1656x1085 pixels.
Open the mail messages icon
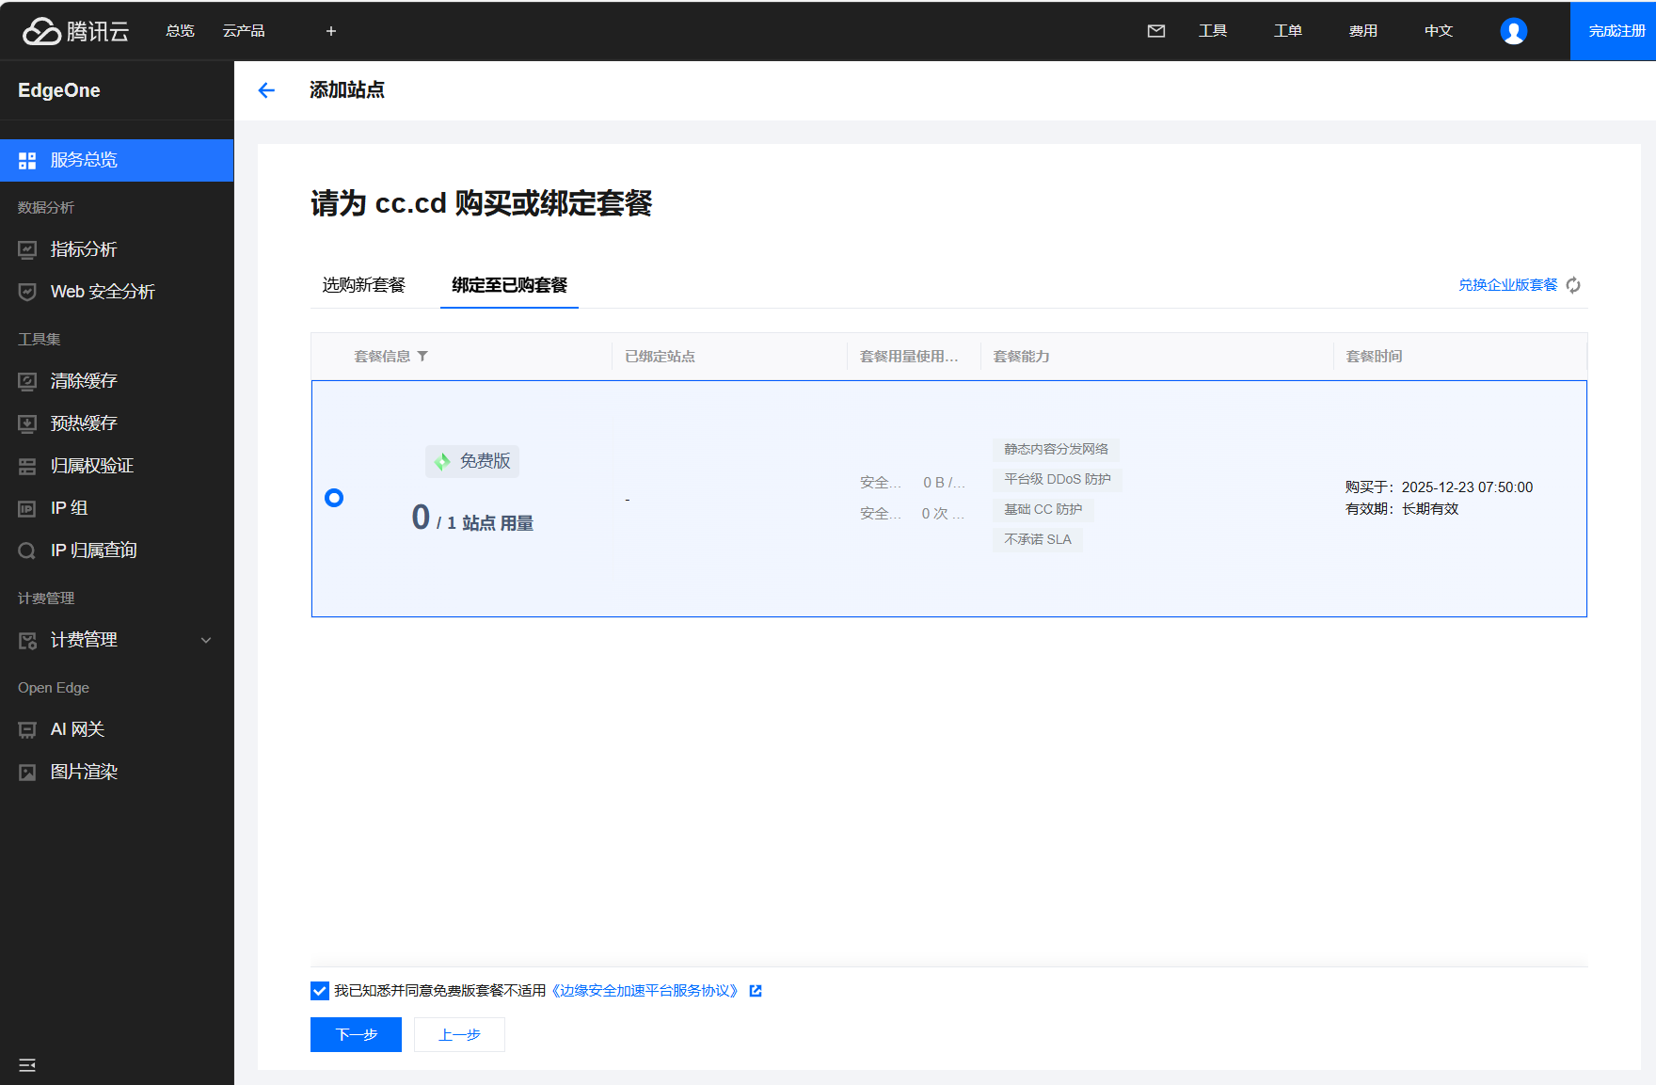tap(1156, 31)
